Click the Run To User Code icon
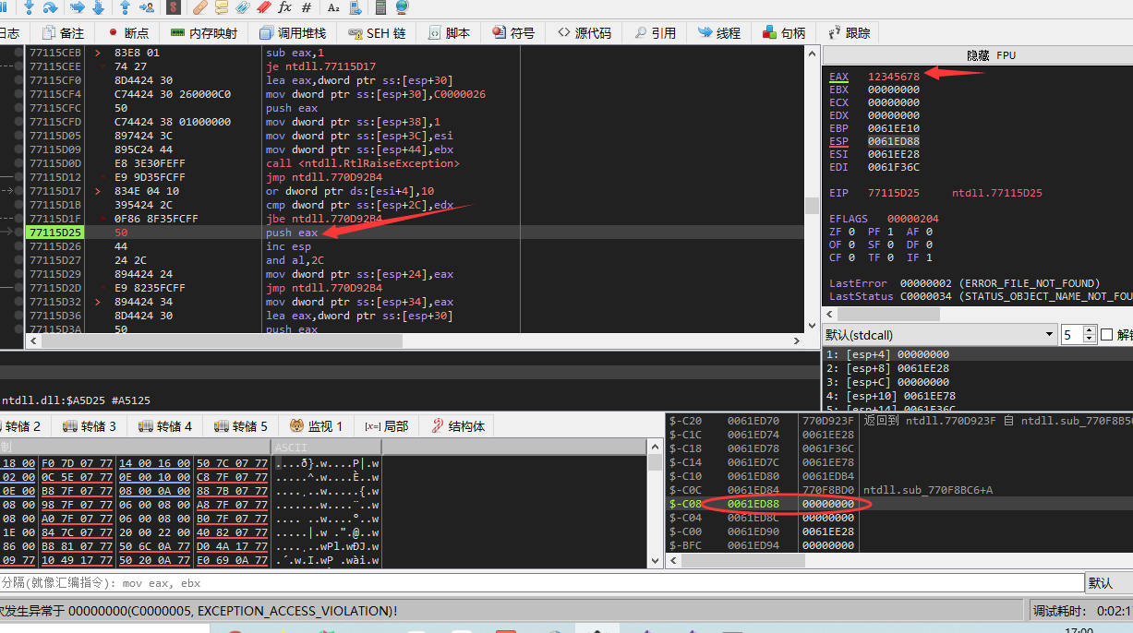Viewport: 1133px width, 633px height. 147,7
